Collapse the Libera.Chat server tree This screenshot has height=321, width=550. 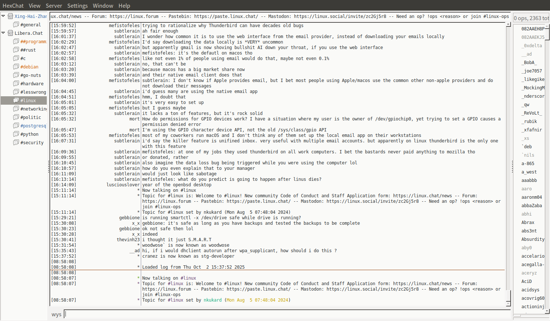pos(3,33)
